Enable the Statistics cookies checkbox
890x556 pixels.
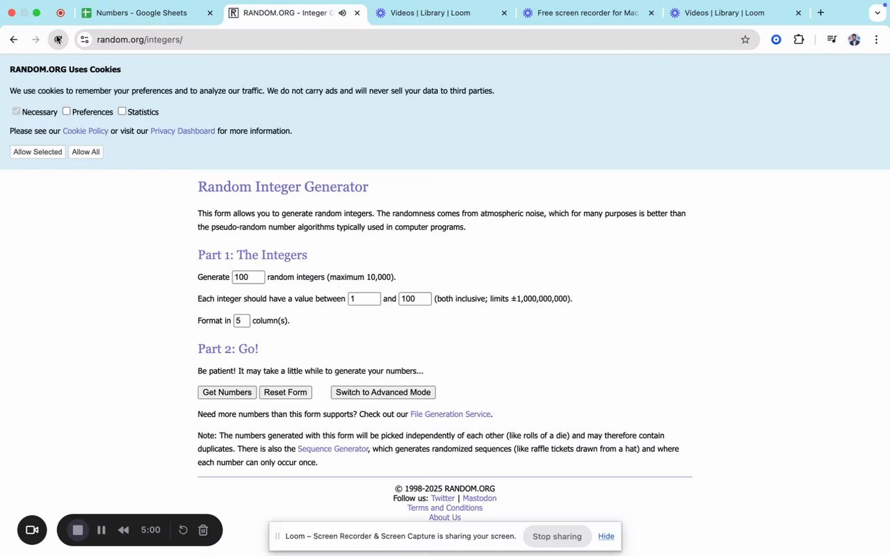[x=122, y=111]
